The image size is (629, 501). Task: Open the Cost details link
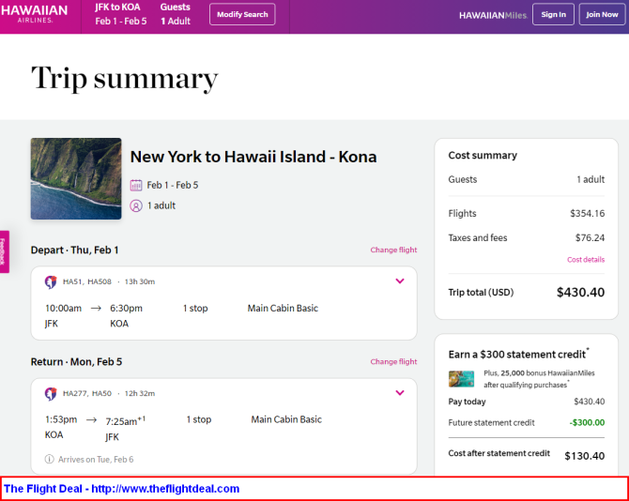[x=586, y=260]
